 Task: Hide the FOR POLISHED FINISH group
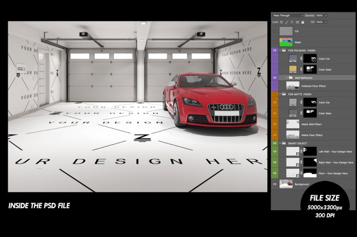pyautogui.click(x=275, y=50)
